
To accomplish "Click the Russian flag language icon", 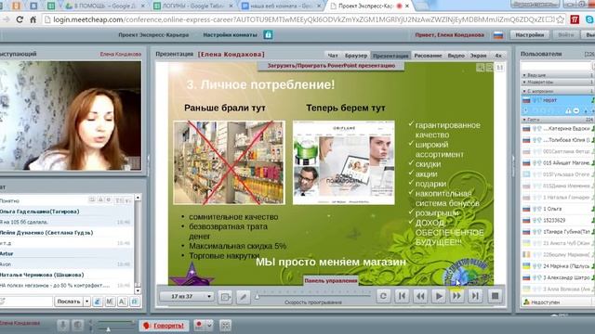I will [498, 35].
